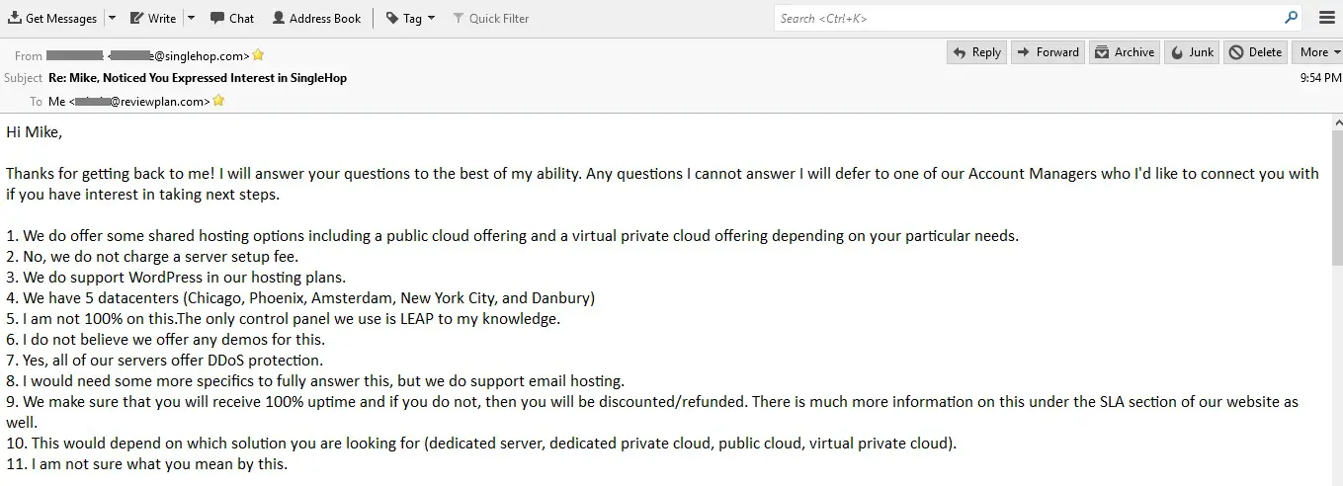Open the Chat button

[x=232, y=18]
